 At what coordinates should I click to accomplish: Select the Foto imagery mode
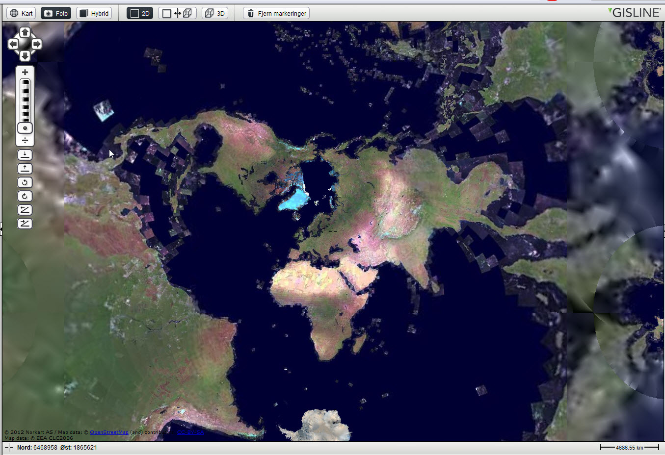point(56,13)
